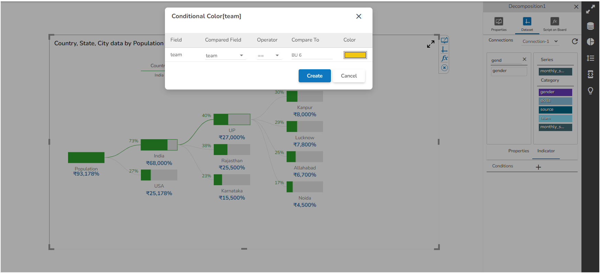Click the Conditions label
The height and width of the screenshot is (273, 600).
tap(502, 166)
